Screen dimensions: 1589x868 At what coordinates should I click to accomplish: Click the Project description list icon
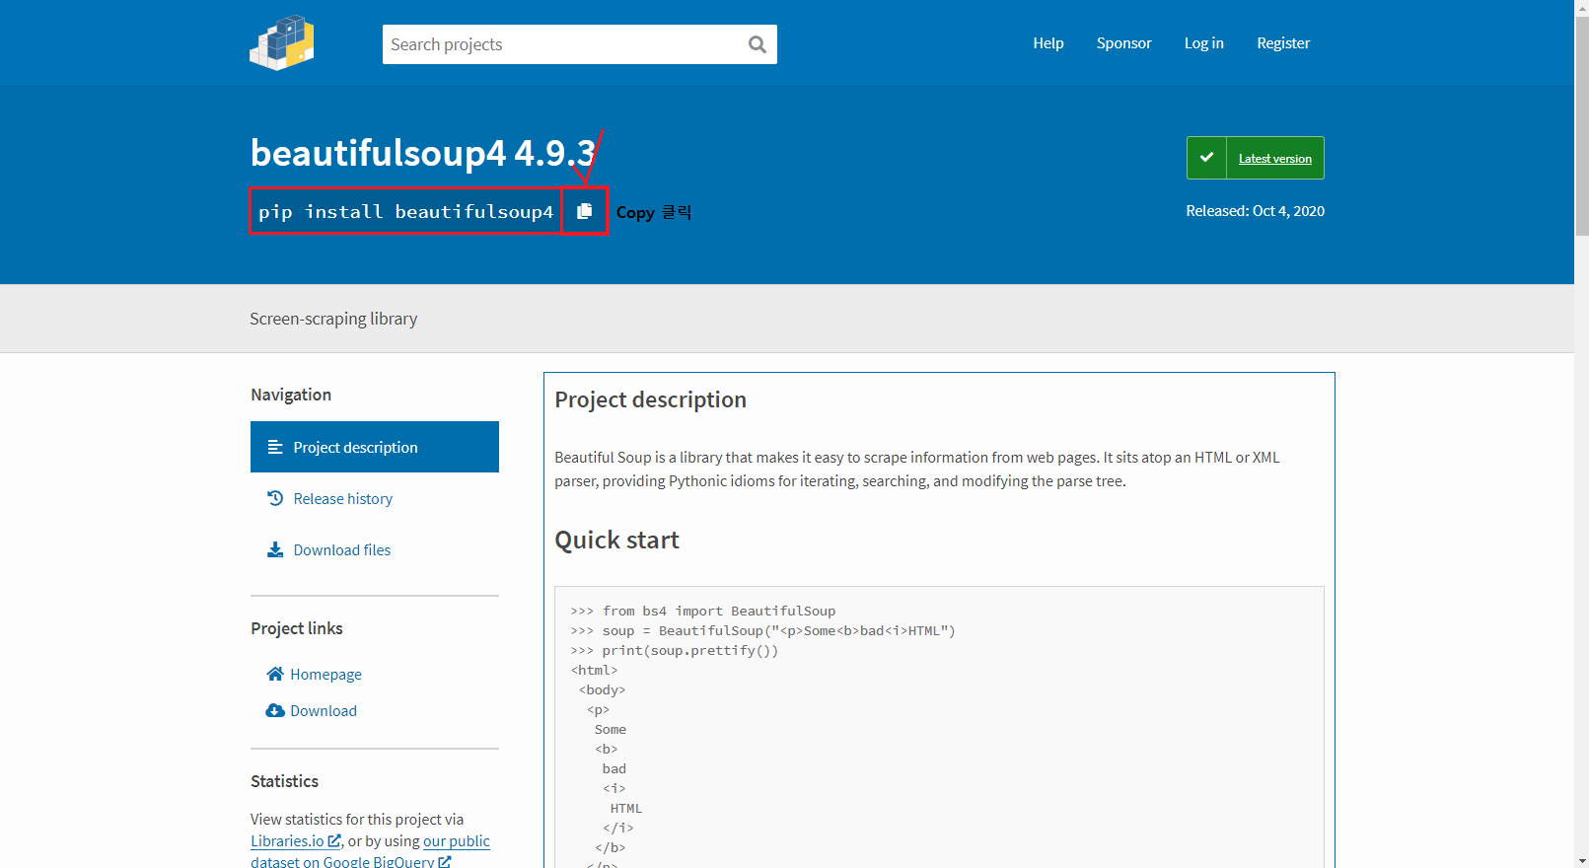[x=275, y=447]
